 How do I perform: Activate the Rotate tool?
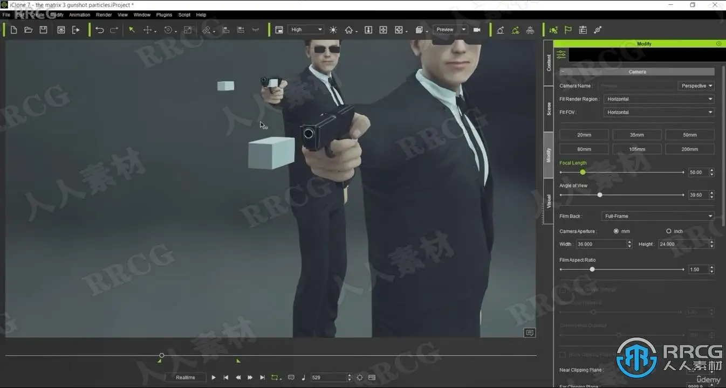(x=168, y=30)
